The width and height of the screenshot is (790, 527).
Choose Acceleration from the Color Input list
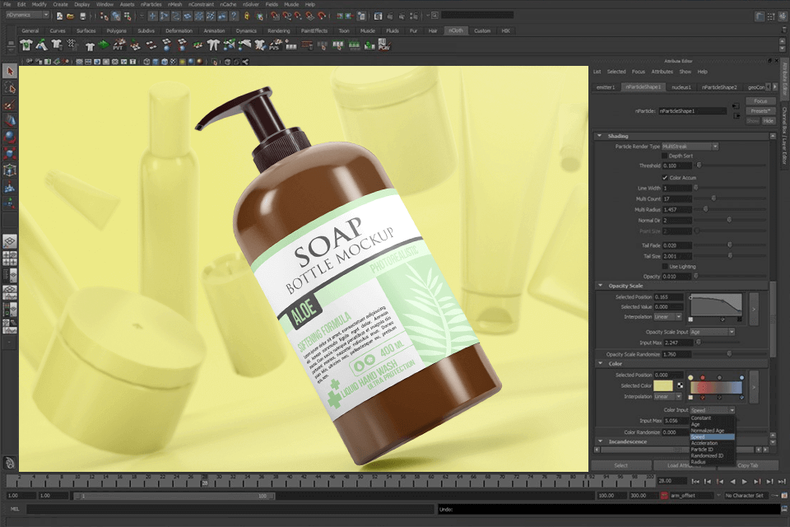[704, 443]
